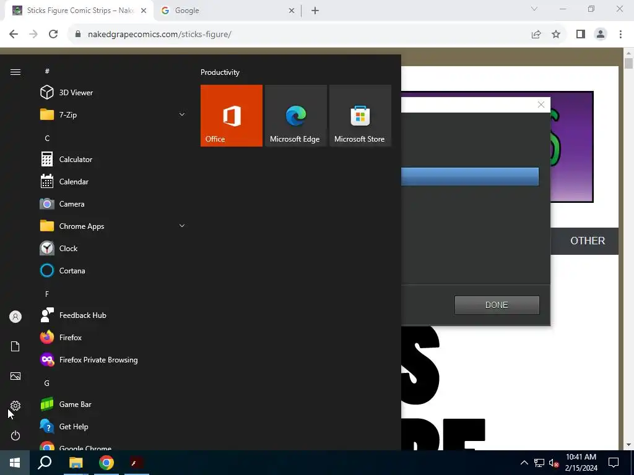Close the Sticks Figure tab
Screen dimensions: 634x475
(x=144, y=11)
